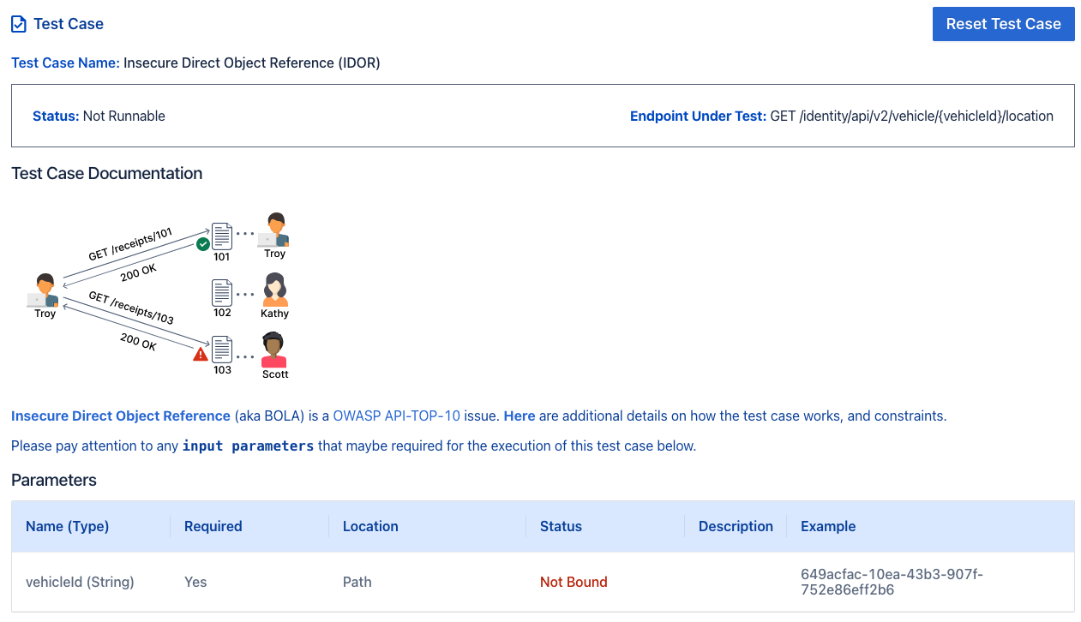Click the vehicleId (String) parameter row
Viewport: 1081px width, 622px height.
(x=80, y=583)
